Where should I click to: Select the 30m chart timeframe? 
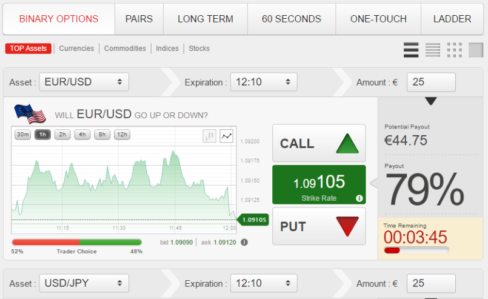(22, 135)
